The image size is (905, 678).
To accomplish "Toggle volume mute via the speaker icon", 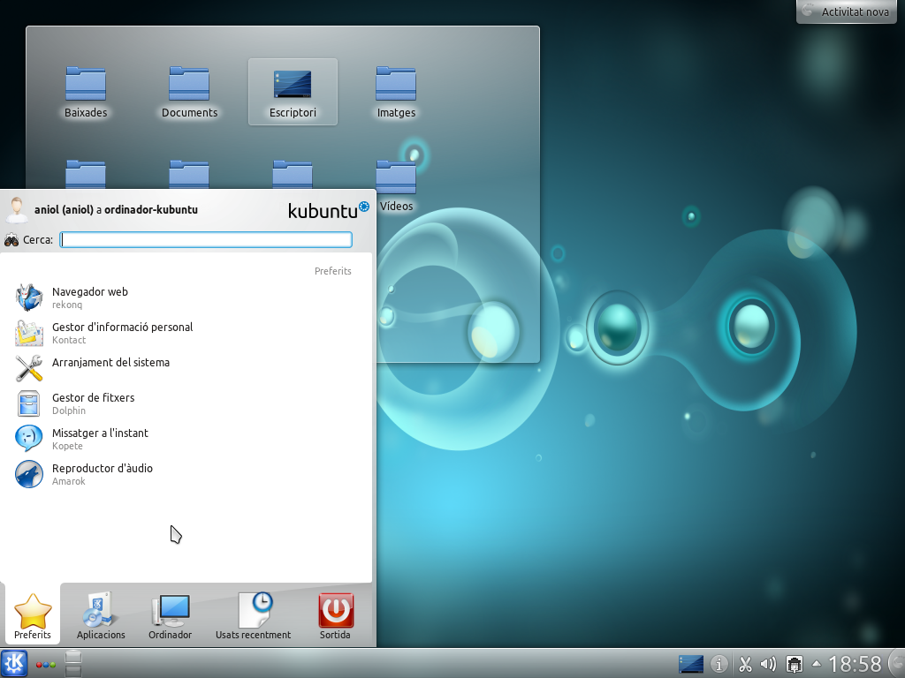I will click(x=768, y=663).
